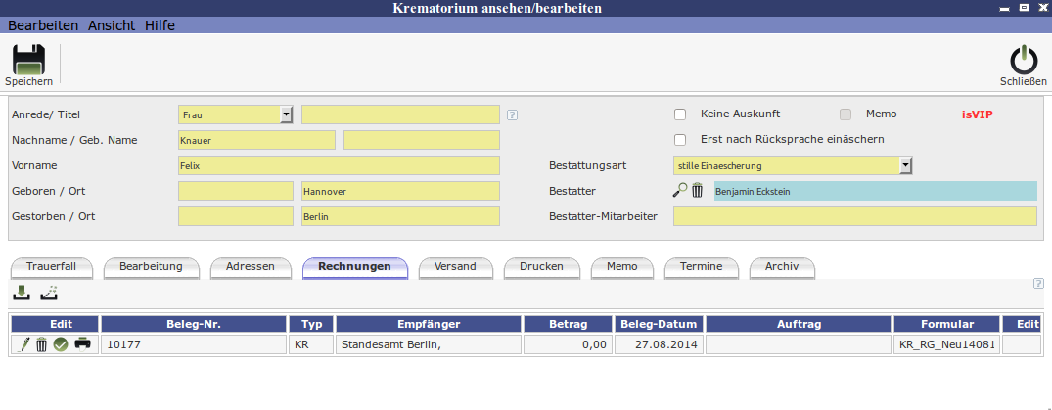This screenshot has height=410, width=1052.
Task: Click the green checkmark icon for invoice 10177
Action: [x=61, y=343]
